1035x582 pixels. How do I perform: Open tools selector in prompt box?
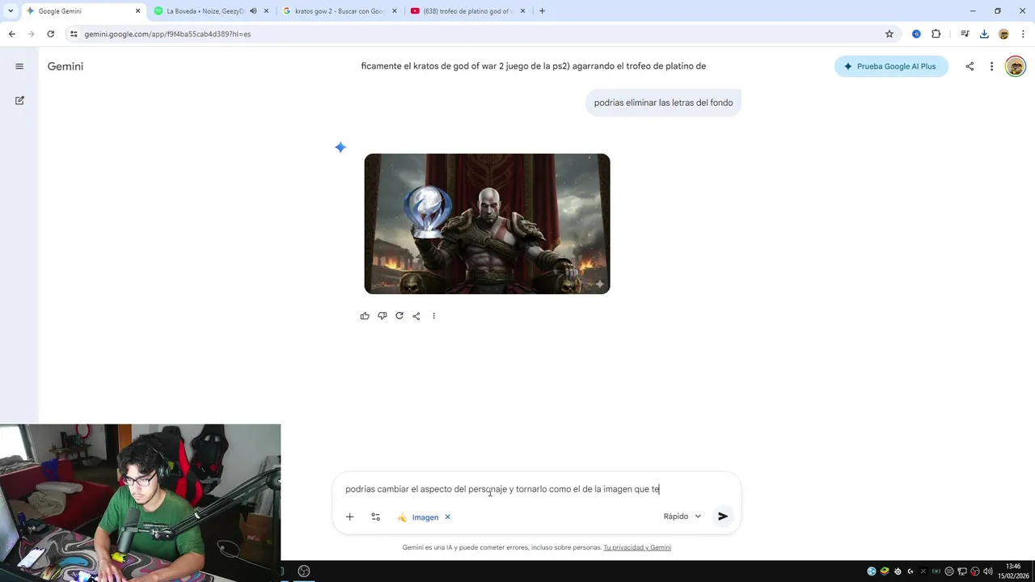pyautogui.click(x=375, y=517)
